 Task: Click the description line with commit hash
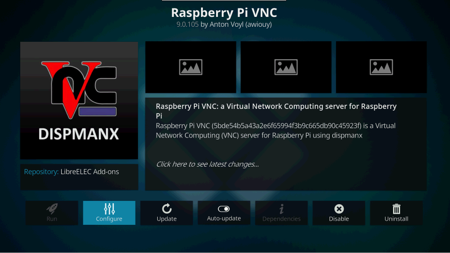(275, 126)
